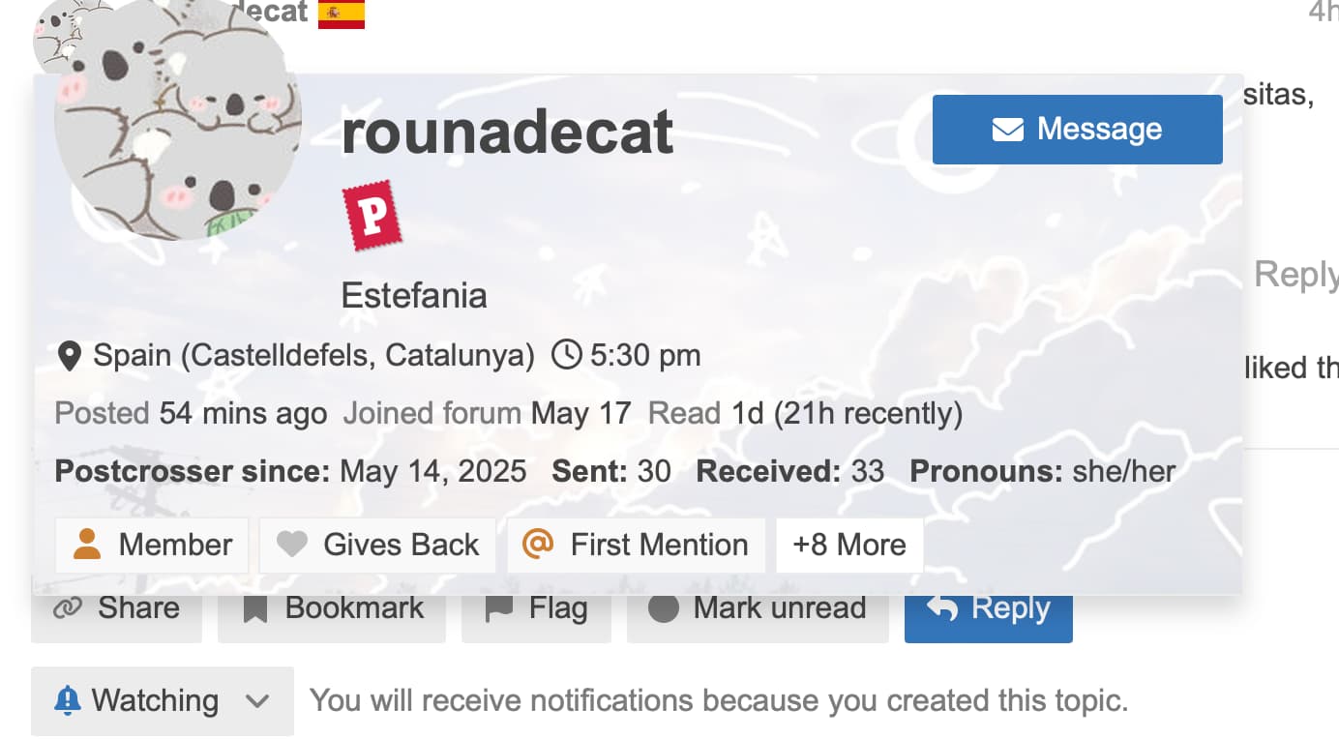Click the clock icon beside 5:30 pm
Viewport: 1339px width, 739px height.
pos(566,356)
